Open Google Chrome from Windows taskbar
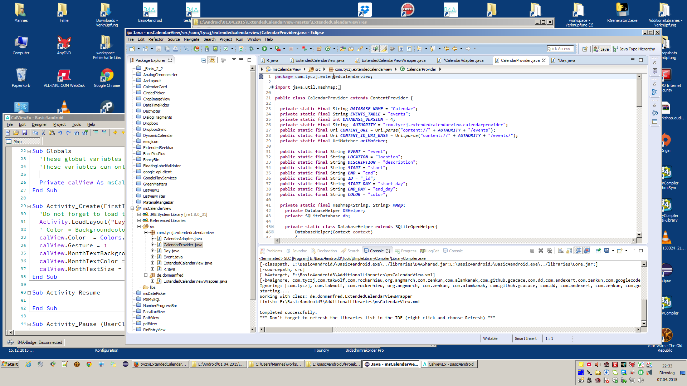Image resolution: width=687 pixels, height=386 pixels. click(x=89, y=364)
